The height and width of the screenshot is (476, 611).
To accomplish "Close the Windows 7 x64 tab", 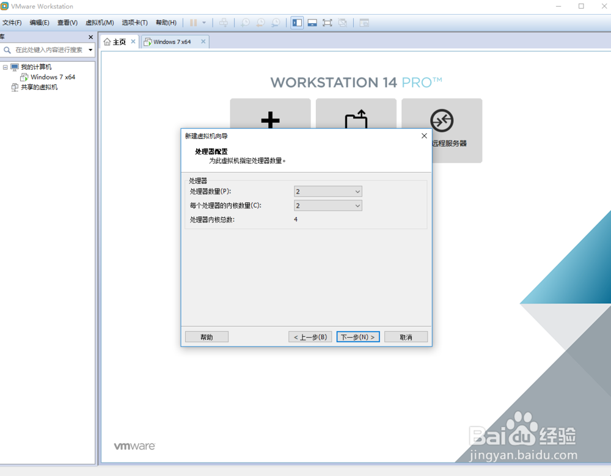I will (x=203, y=42).
